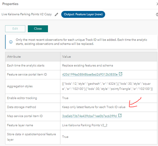
Task: Open map service item 3ce5eb73674a439cba71ee0b7ac6399d link
Action: click(x=89, y=116)
